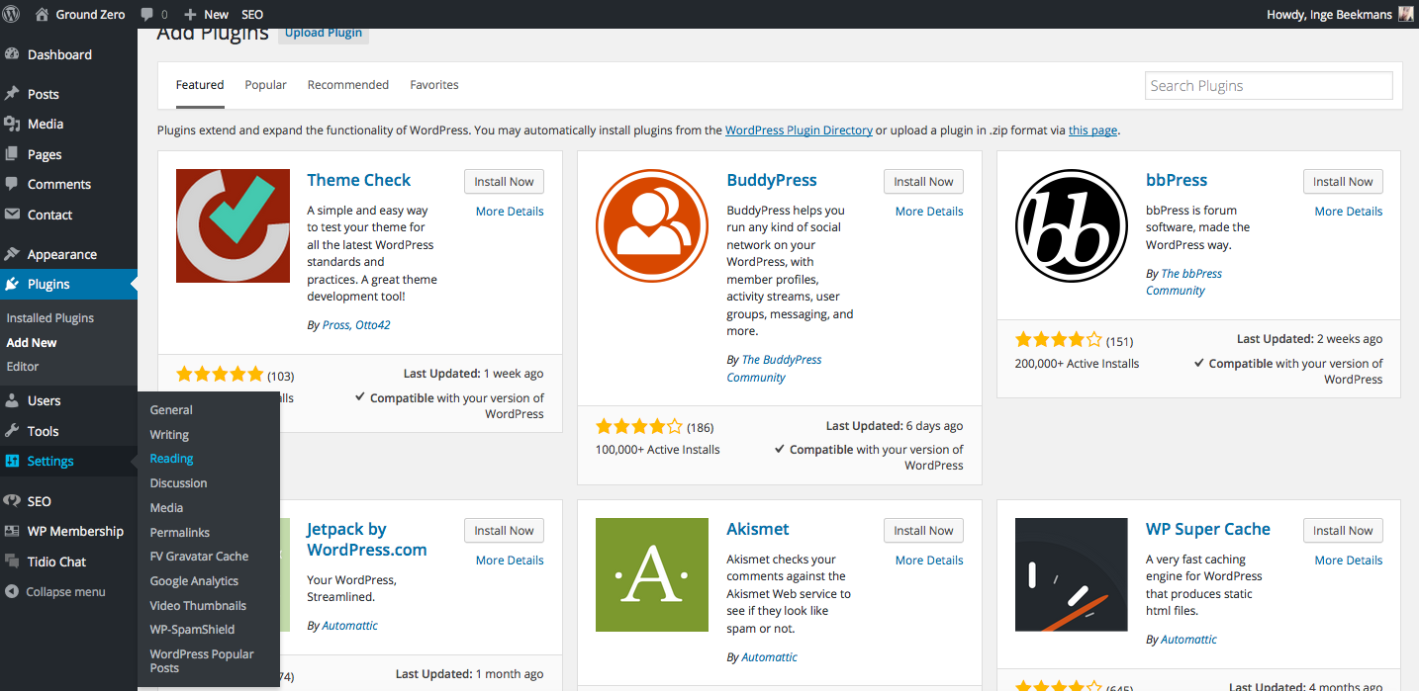Open More Details for Akismet
The image size is (1419, 691).
point(929,561)
